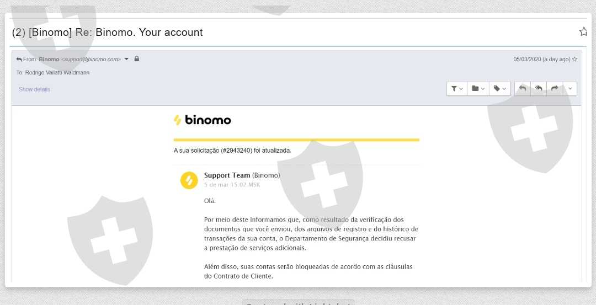The width and height of the screenshot is (596, 305).
Task: Forward this email using the arrow button
Action: [x=555, y=89]
